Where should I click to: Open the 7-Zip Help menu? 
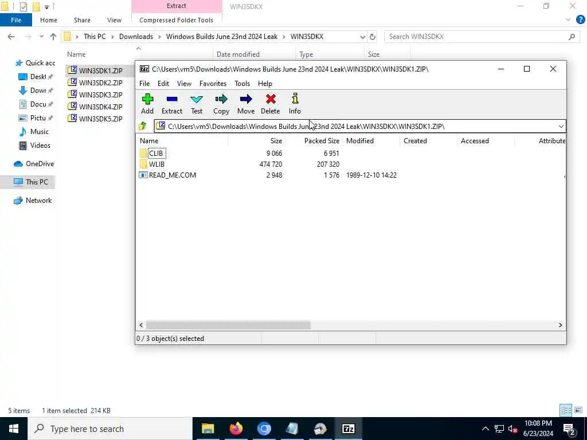point(265,84)
